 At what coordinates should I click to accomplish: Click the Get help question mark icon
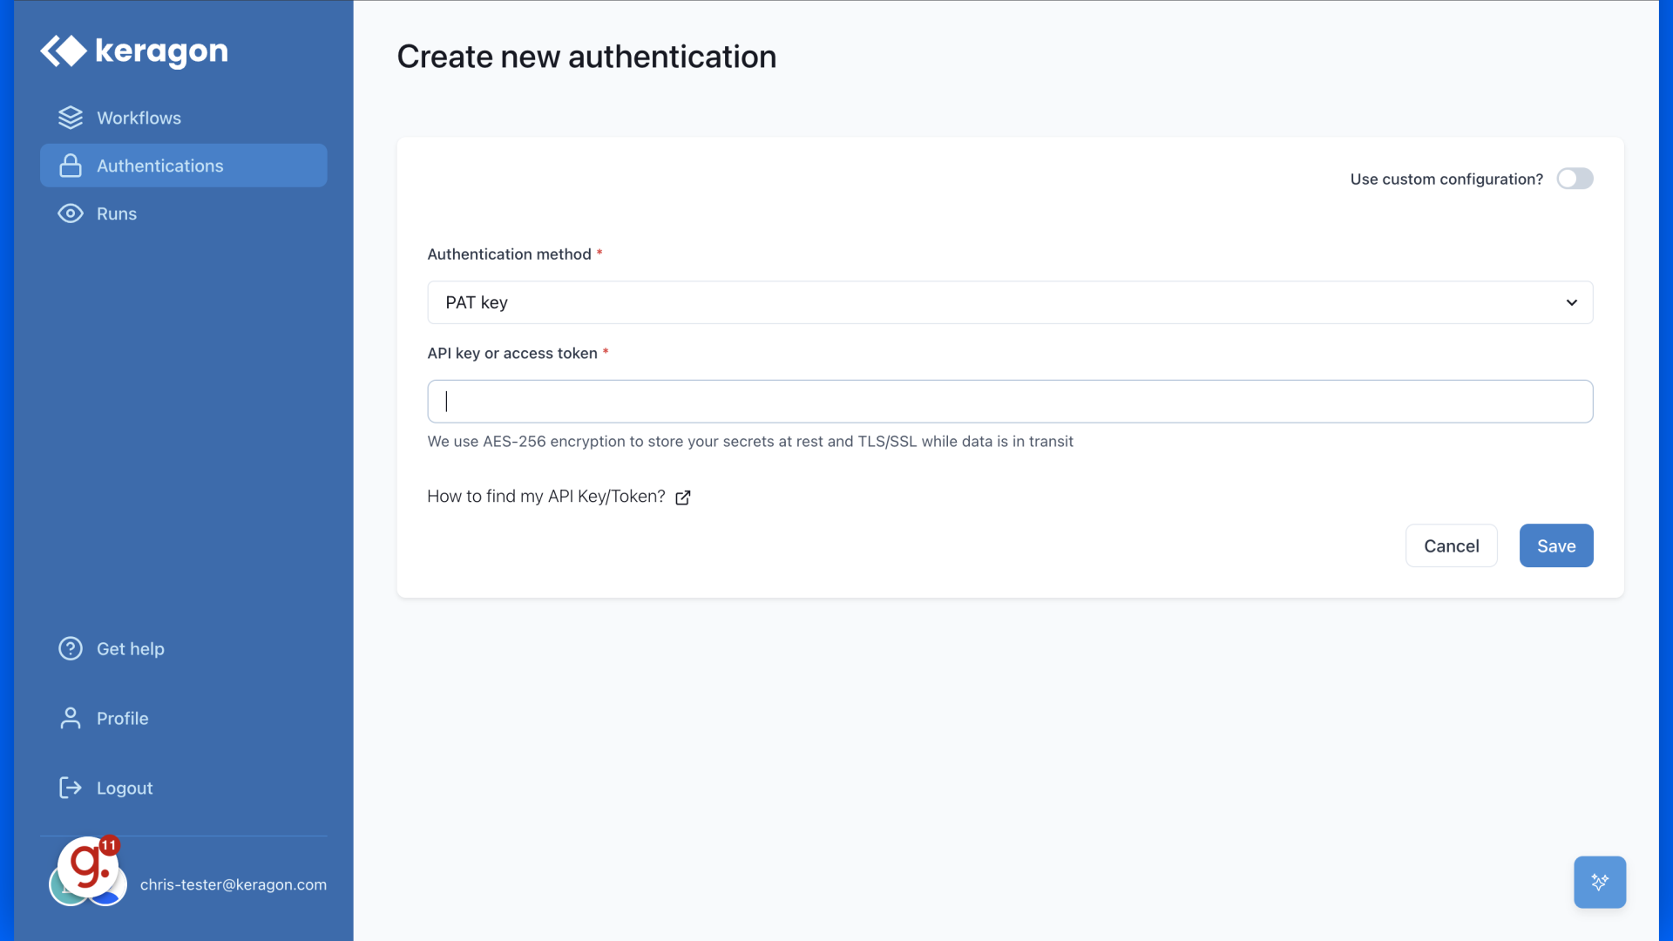coord(70,648)
